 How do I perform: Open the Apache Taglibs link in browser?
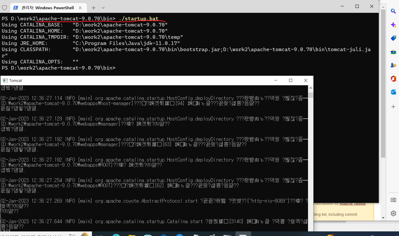(353, 203)
